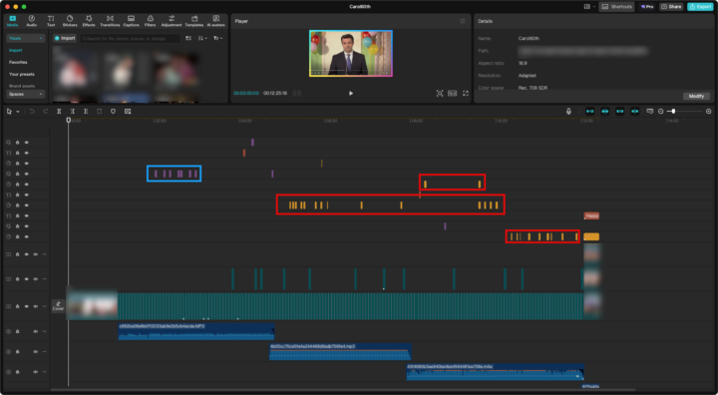Open the Filters panel icon
Image resolution: width=718 pixels, height=395 pixels.
click(x=151, y=21)
